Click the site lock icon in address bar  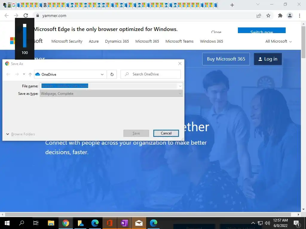(x=38, y=16)
